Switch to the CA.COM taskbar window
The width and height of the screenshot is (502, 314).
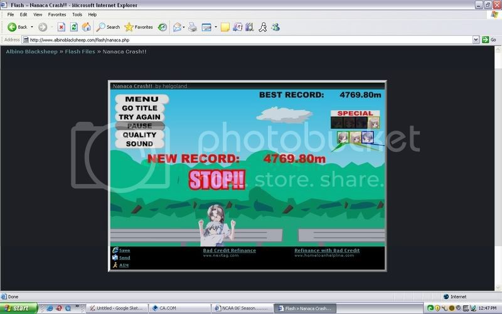pyautogui.click(x=180, y=308)
